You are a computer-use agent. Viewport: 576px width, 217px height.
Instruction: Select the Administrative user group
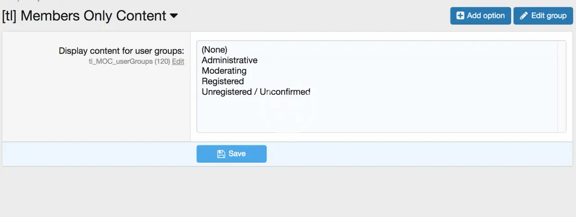coord(229,60)
